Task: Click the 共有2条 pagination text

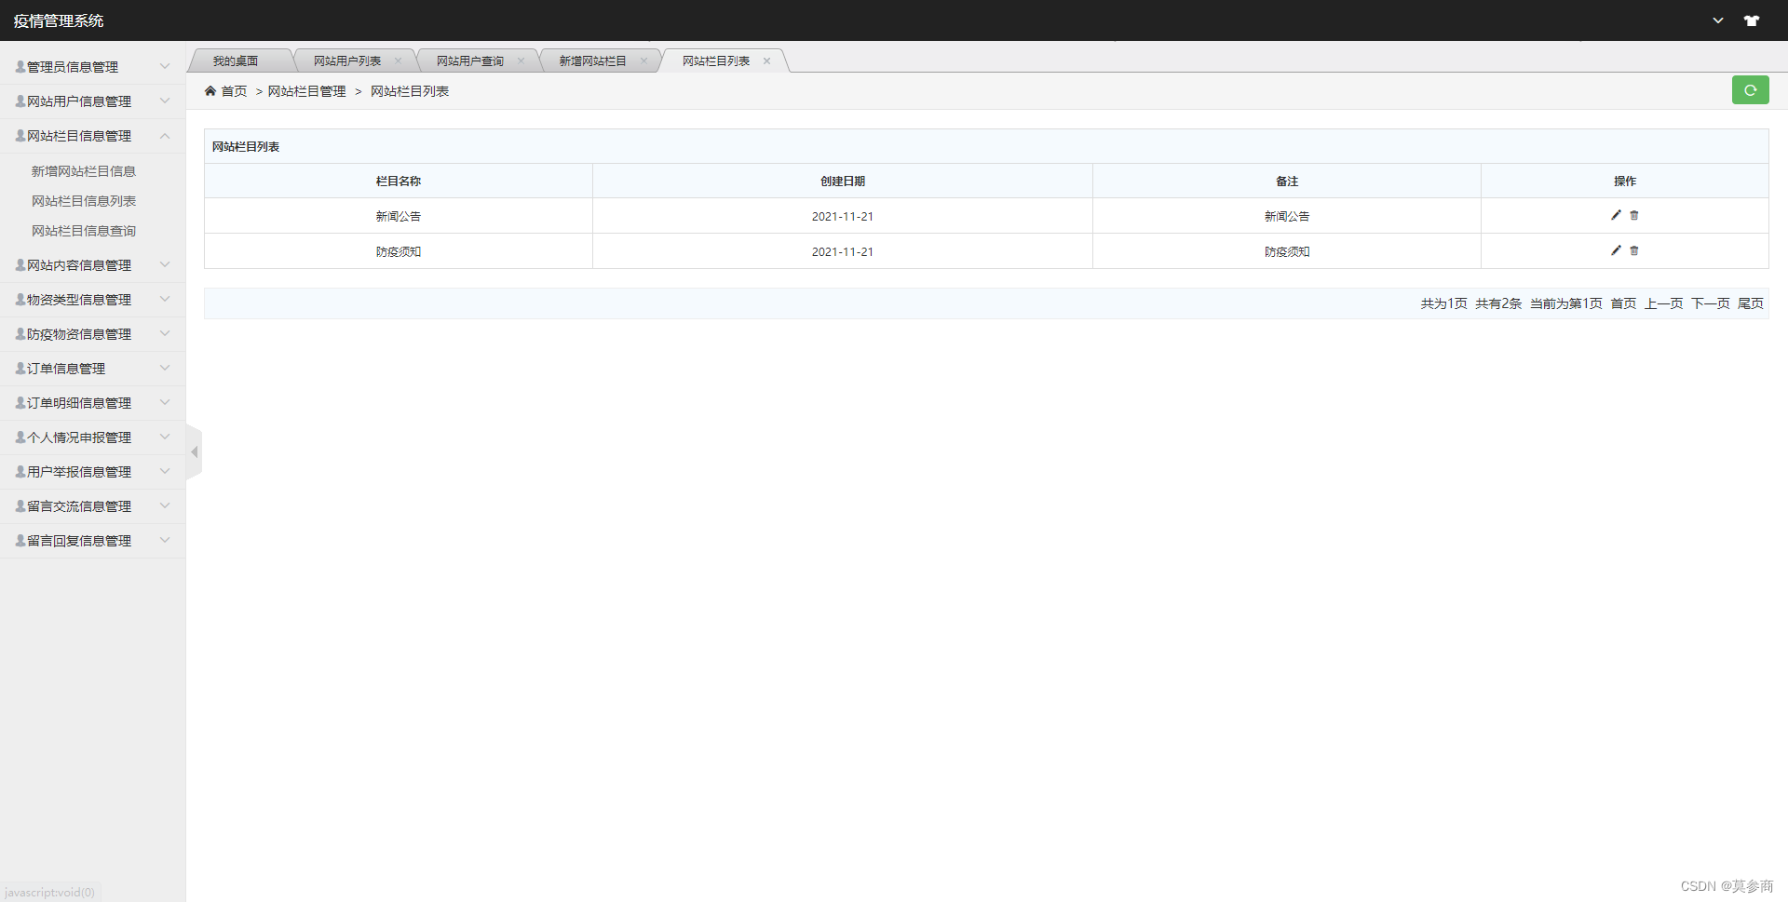Action: (1498, 303)
